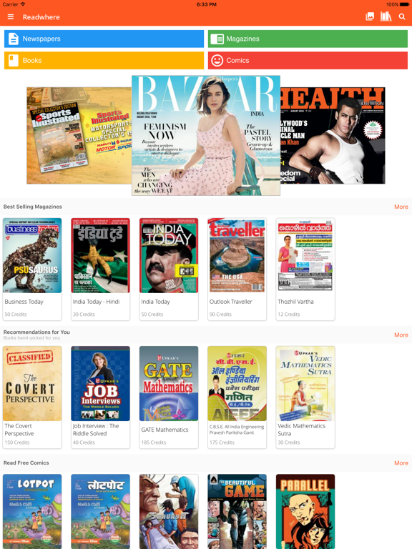Click the Vedic Mathematics Sutra title text
The image size is (412, 549).
coord(302,430)
